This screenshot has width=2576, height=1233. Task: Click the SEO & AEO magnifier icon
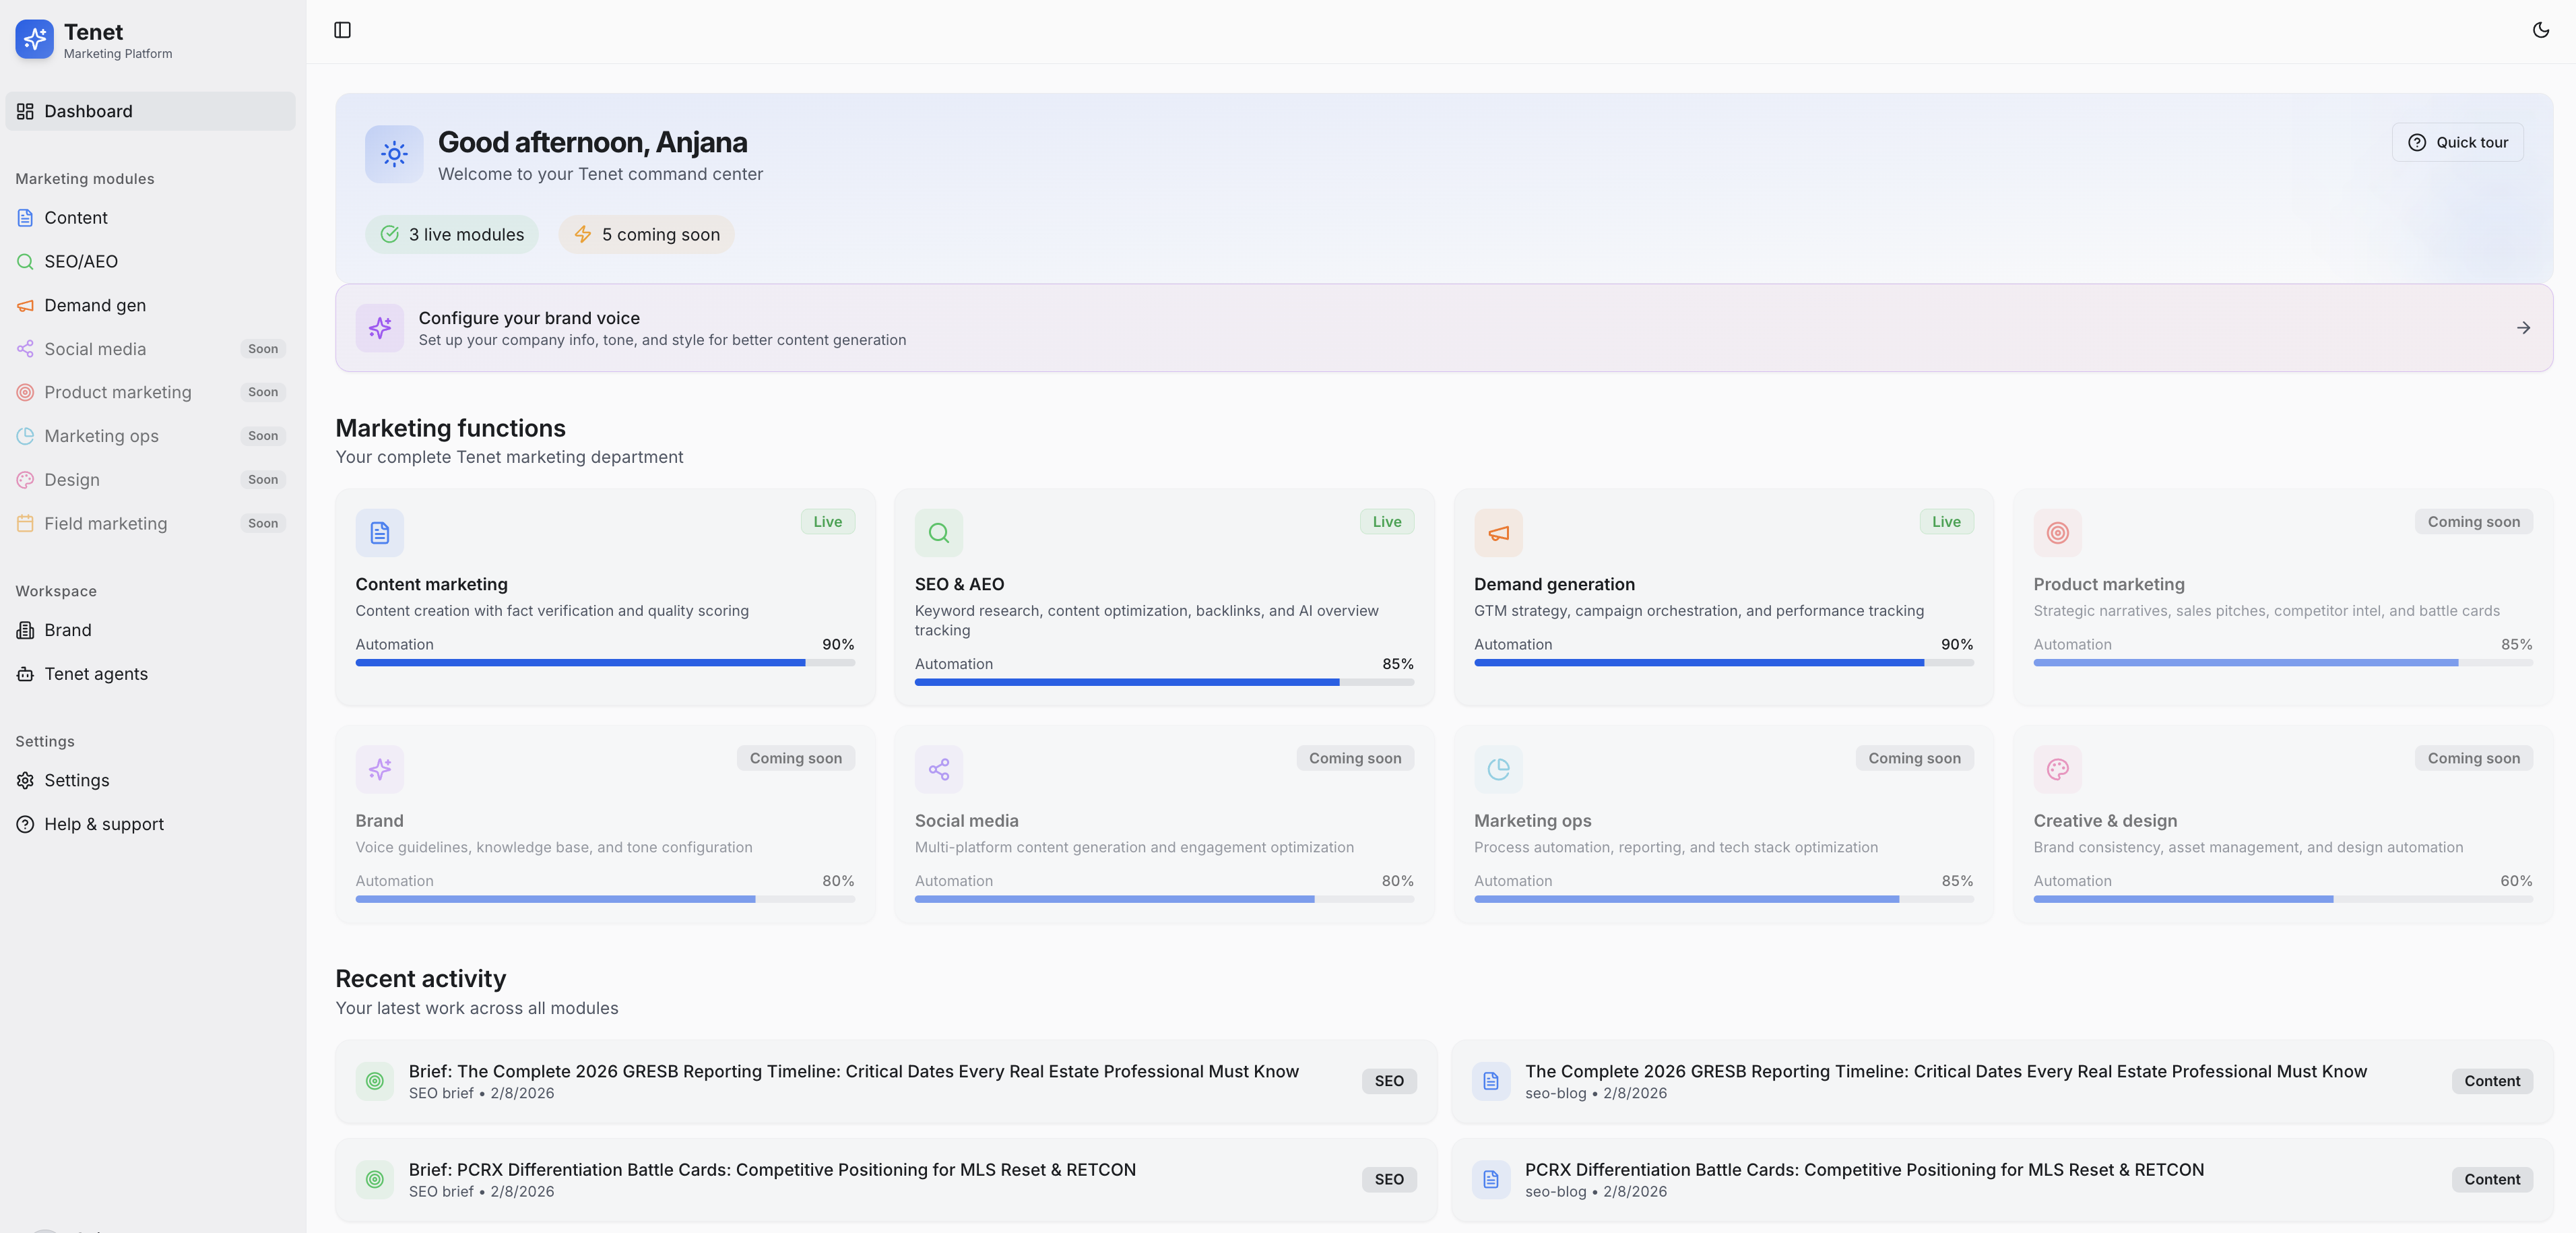[938, 533]
